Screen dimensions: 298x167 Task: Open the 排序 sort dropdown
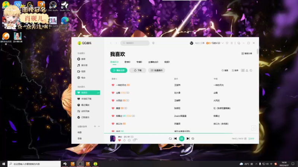235,71
